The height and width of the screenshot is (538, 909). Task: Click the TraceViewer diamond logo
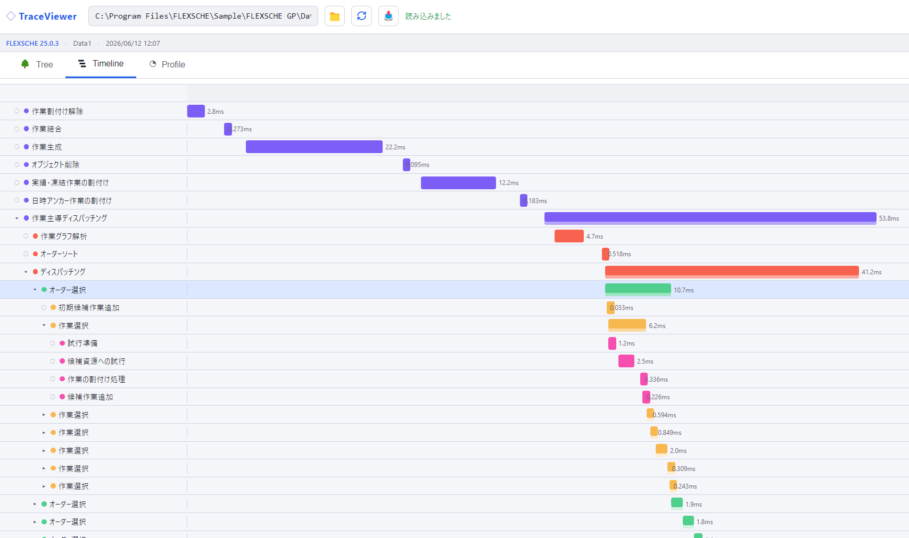[11, 16]
